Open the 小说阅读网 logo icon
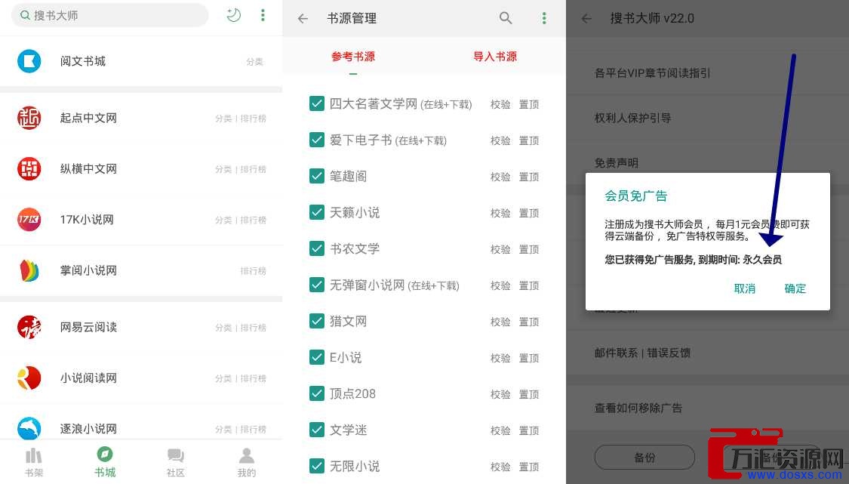 click(x=29, y=378)
